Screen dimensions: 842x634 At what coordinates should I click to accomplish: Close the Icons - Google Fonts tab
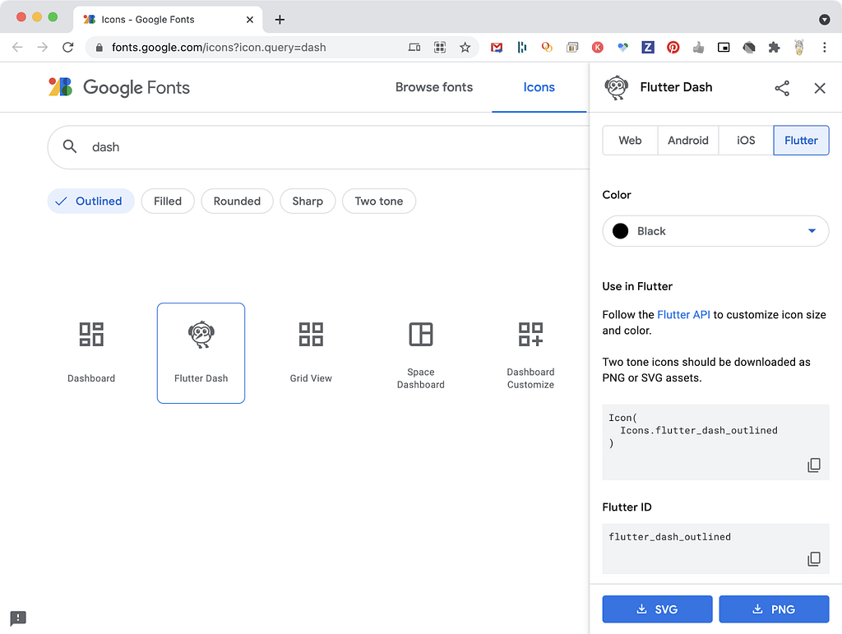click(x=250, y=20)
